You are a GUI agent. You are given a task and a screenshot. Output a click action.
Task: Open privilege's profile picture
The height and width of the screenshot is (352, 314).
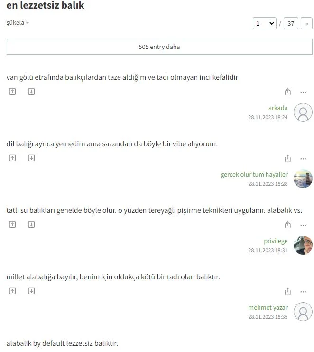point(303,245)
